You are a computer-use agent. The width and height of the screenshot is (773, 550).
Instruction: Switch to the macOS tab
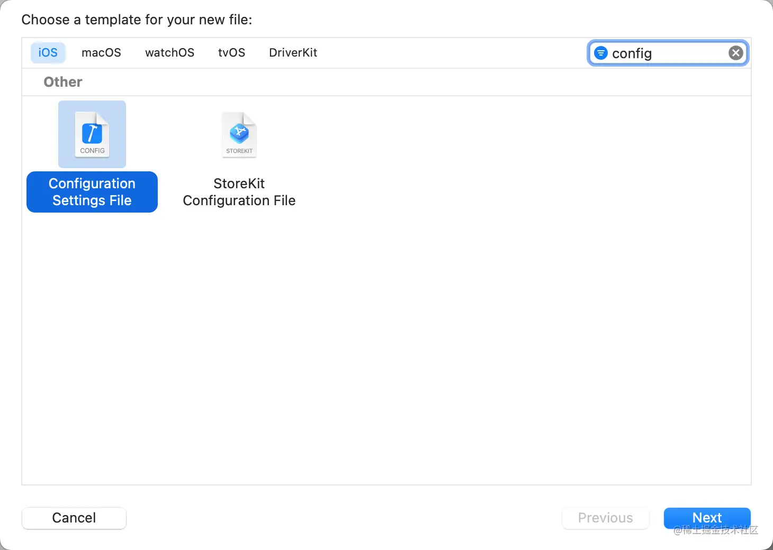(101, 53)
